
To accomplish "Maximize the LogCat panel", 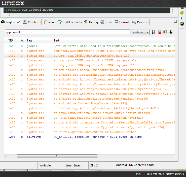I will 175,21.
